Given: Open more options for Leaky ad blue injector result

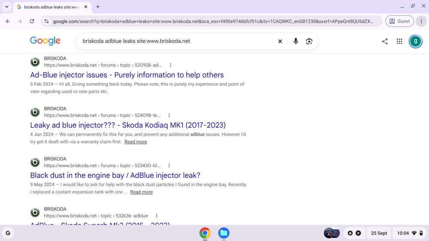Looking at the screenshot, I should pos(169,115).
